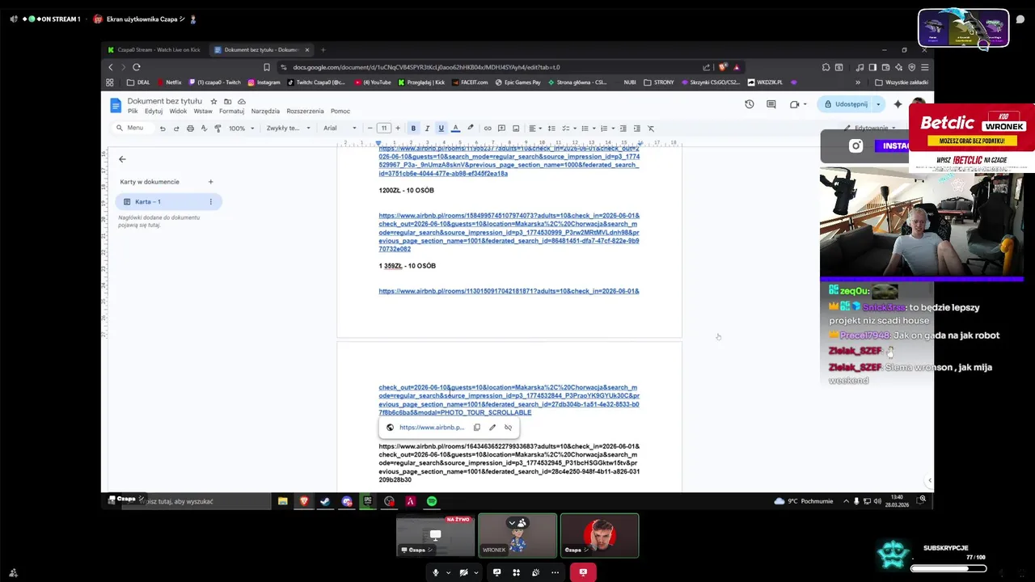Click the Gemini sparkle icon
The height and width of the screenshot is (582, 1035).
click(x=898, y=104)
